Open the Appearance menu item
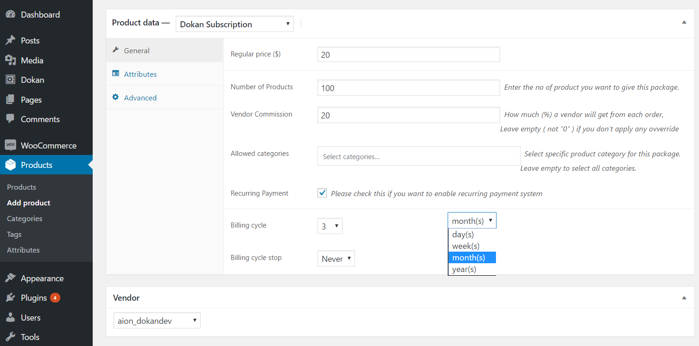 [x=46, y=278]
